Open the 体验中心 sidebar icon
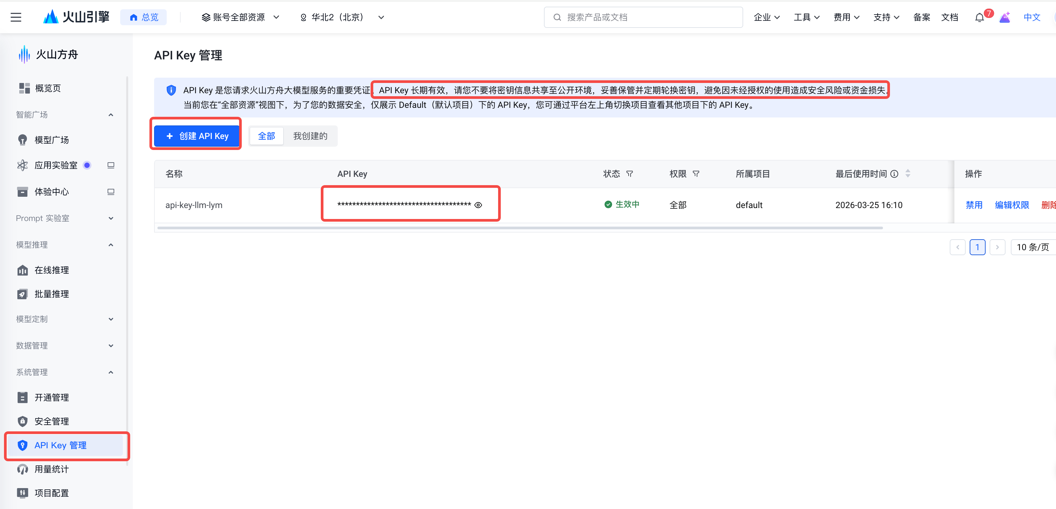Screen dimensions: 1056x509 23,191
